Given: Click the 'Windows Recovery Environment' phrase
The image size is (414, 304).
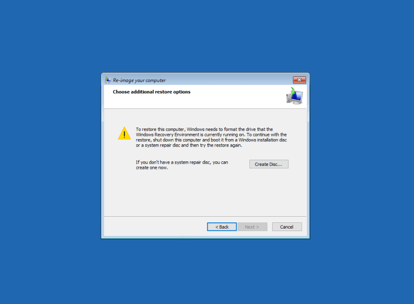Looking at the screenshot, I should (167, 135).
